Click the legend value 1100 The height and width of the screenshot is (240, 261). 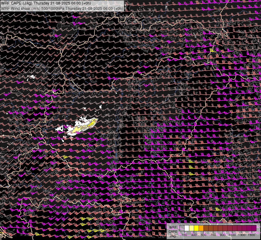coord(232,235)
